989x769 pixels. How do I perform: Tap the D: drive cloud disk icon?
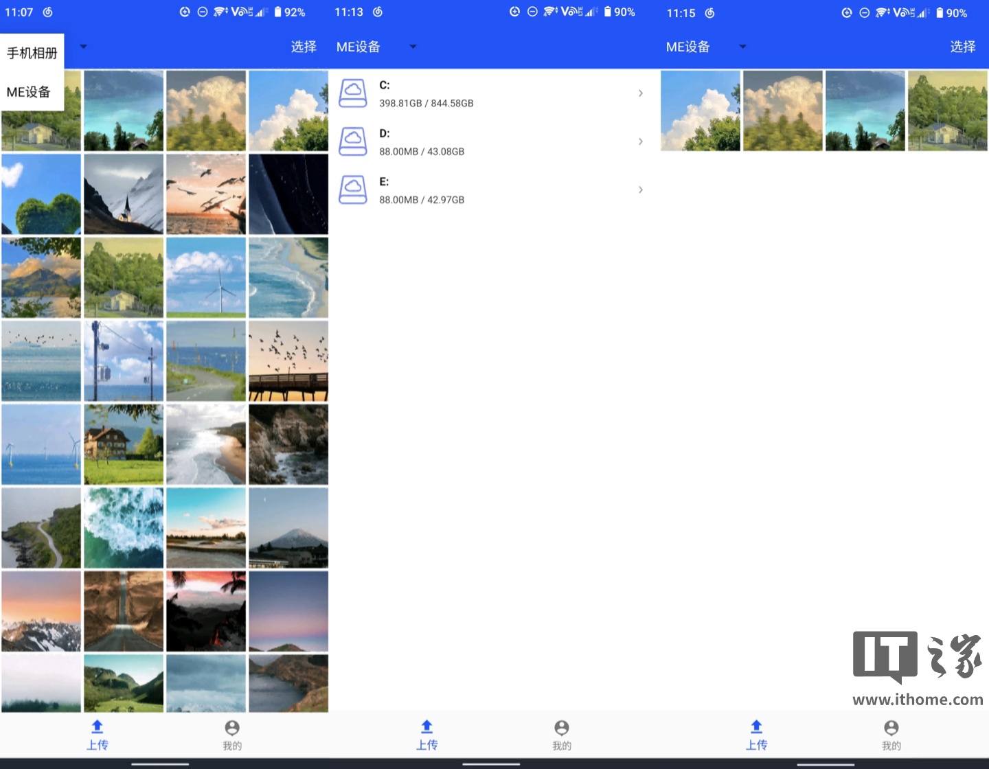(353, 141)
